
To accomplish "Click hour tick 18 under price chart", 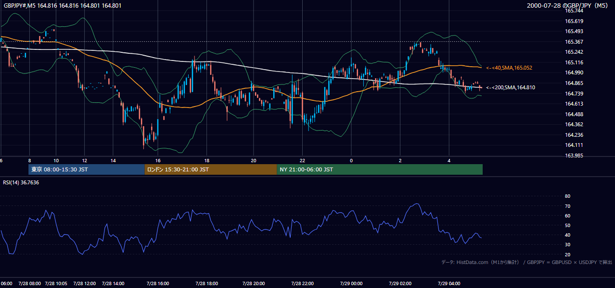I will [x=206, y=160].
